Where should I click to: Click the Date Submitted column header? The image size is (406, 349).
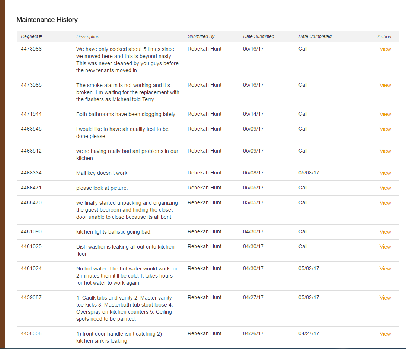tap(259, 36)
